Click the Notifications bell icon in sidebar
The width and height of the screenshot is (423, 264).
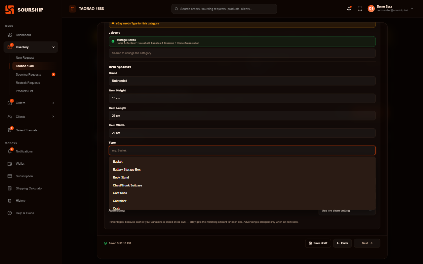pyautogui.click(x=10, y=151)
